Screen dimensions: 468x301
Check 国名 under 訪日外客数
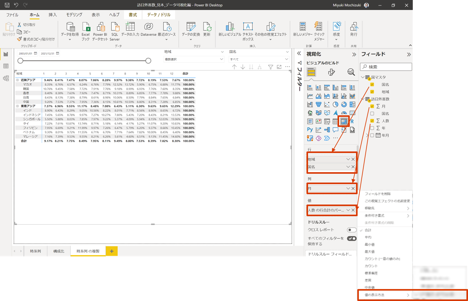[x=372, y=113]
